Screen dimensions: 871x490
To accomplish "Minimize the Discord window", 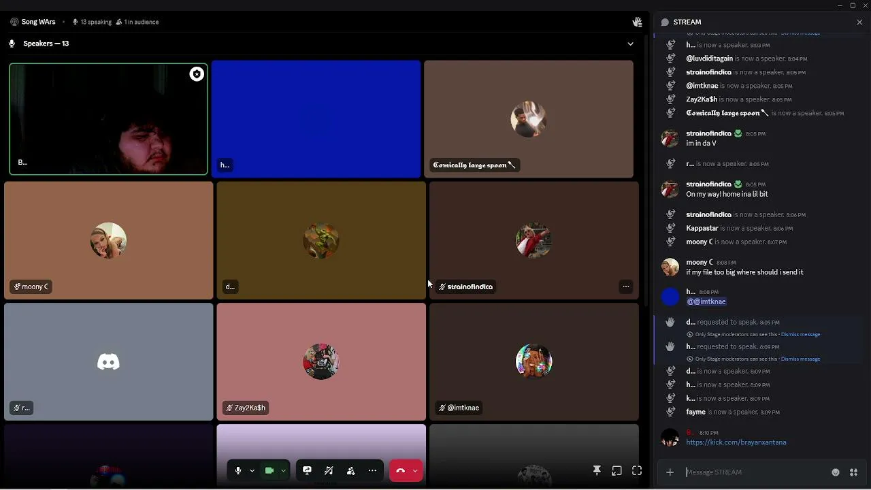I will tap(840, 5).
